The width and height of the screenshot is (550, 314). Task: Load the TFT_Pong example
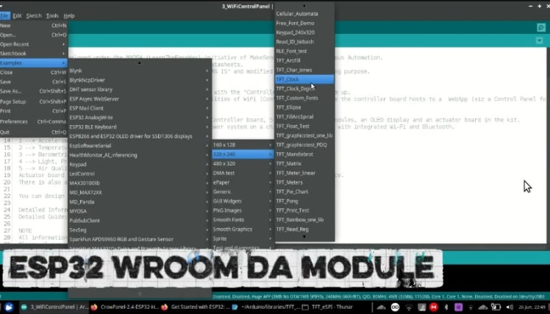[x=304, y=201]
